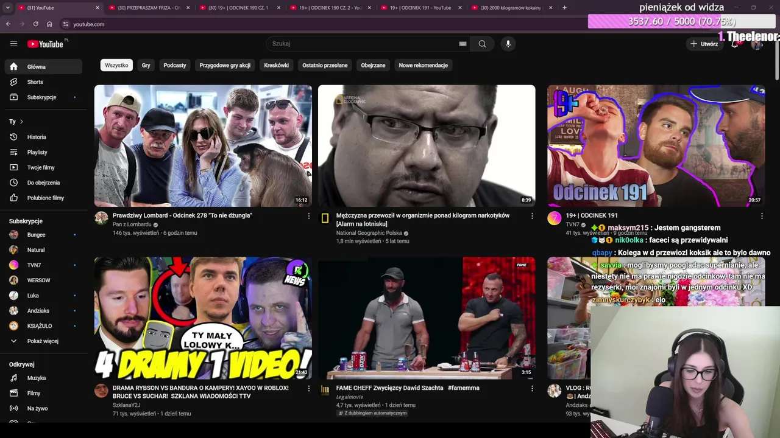Open Na żywo under Odkrywaj
Viewport: 780px width, 438px height.
coord(43,408)
